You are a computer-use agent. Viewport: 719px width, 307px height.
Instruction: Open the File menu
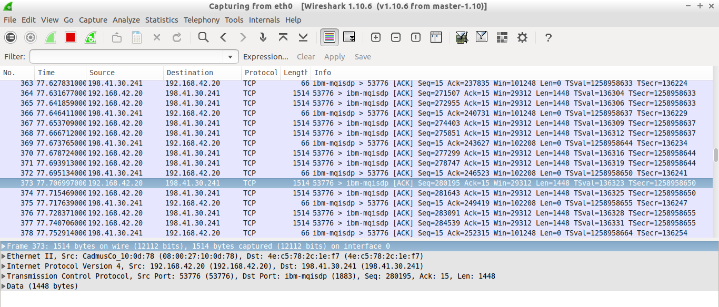coord(10,20)
